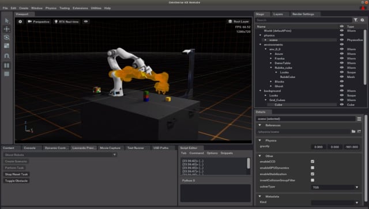Collapse the References section
The image size is (369, 209).
260,125
